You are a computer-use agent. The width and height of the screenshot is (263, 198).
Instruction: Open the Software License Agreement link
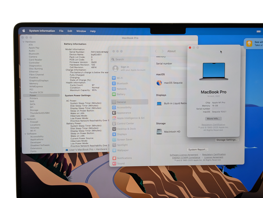pyautogui.click(x=184, y=155)
